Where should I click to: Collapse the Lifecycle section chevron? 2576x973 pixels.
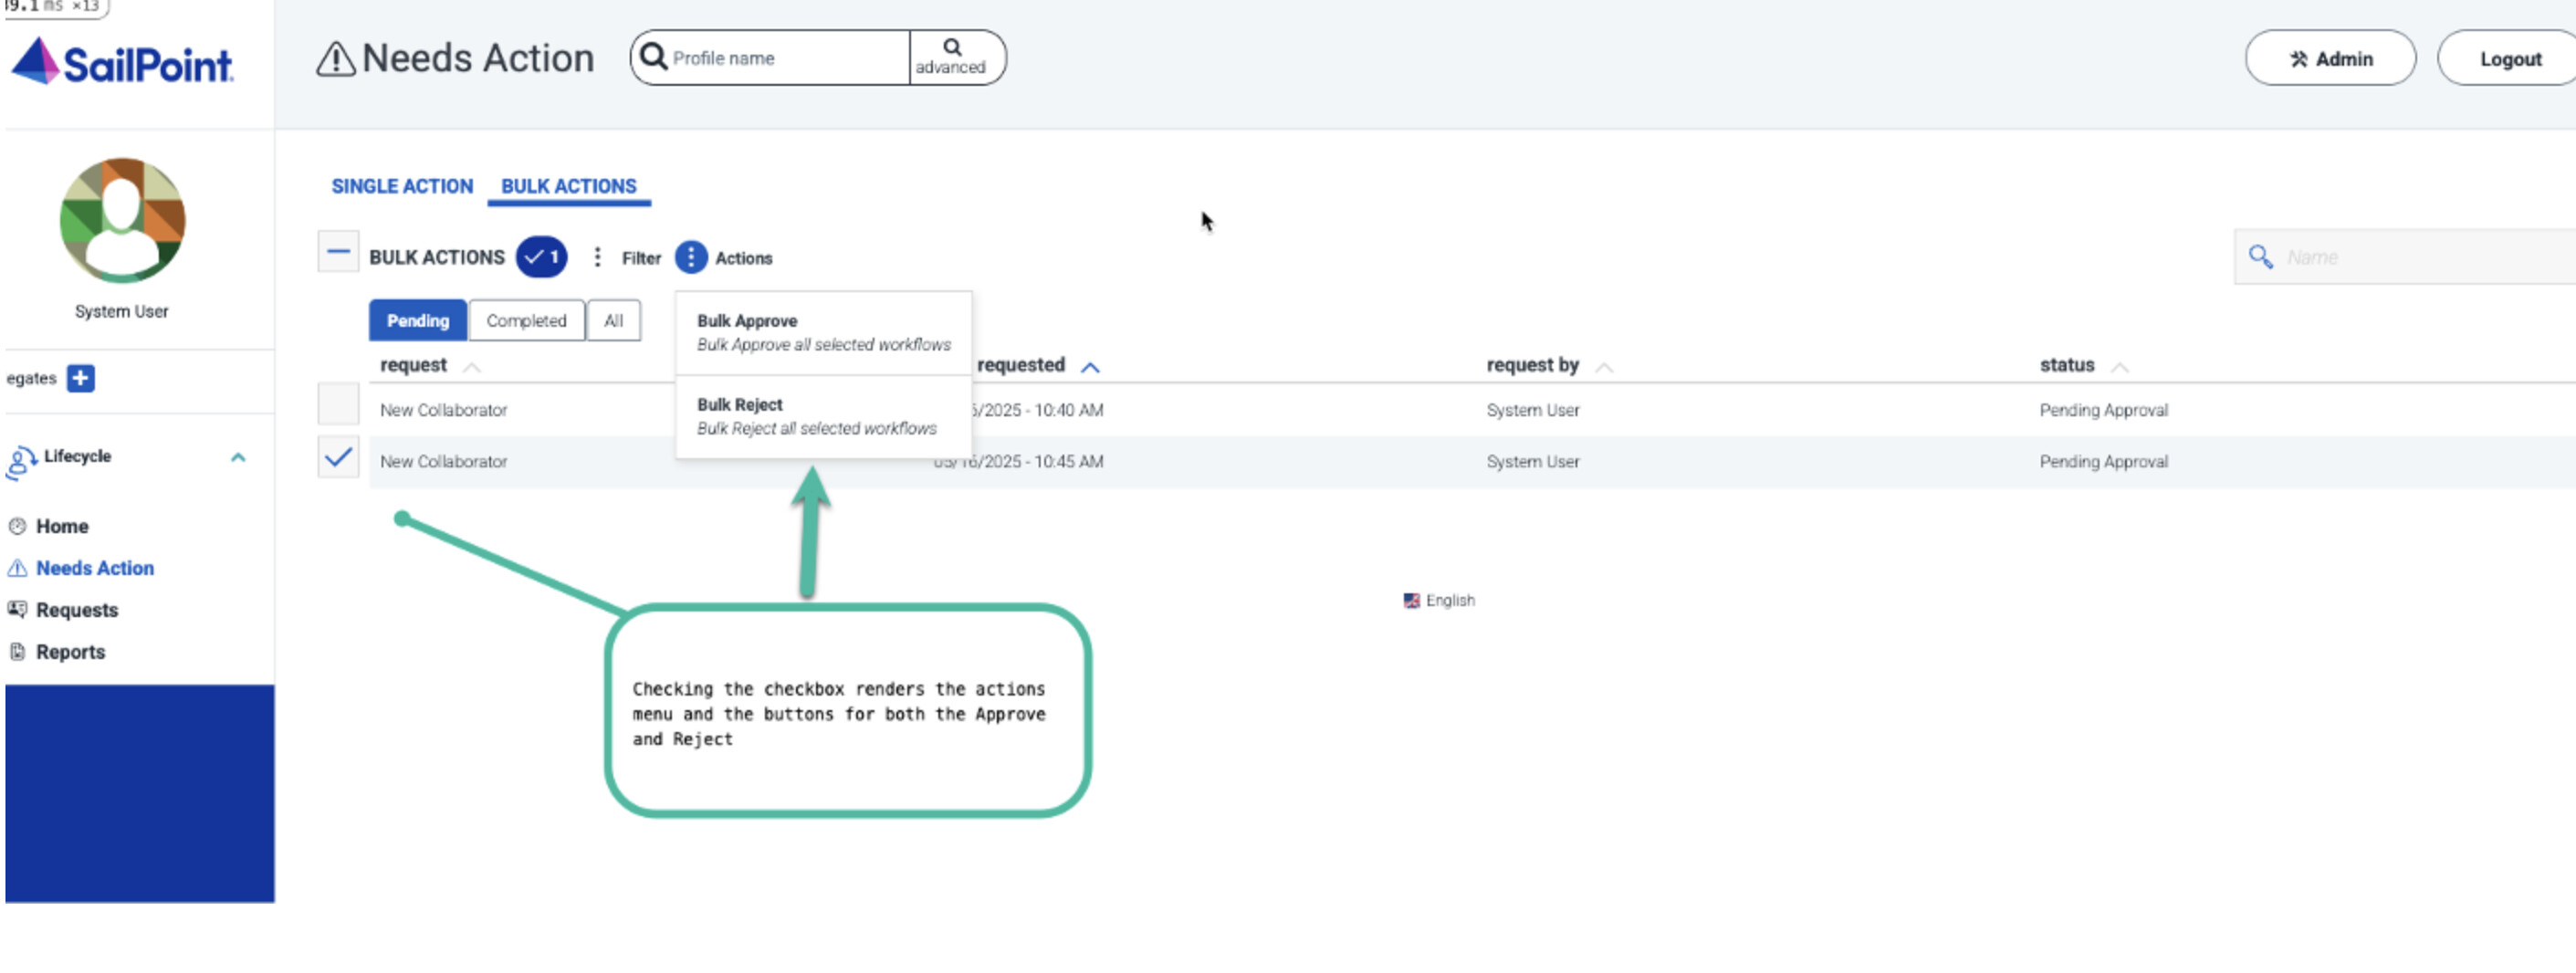pyautogui.click(x=238, y=457)
